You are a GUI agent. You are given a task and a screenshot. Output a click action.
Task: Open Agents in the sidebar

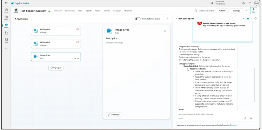point(6,26)
